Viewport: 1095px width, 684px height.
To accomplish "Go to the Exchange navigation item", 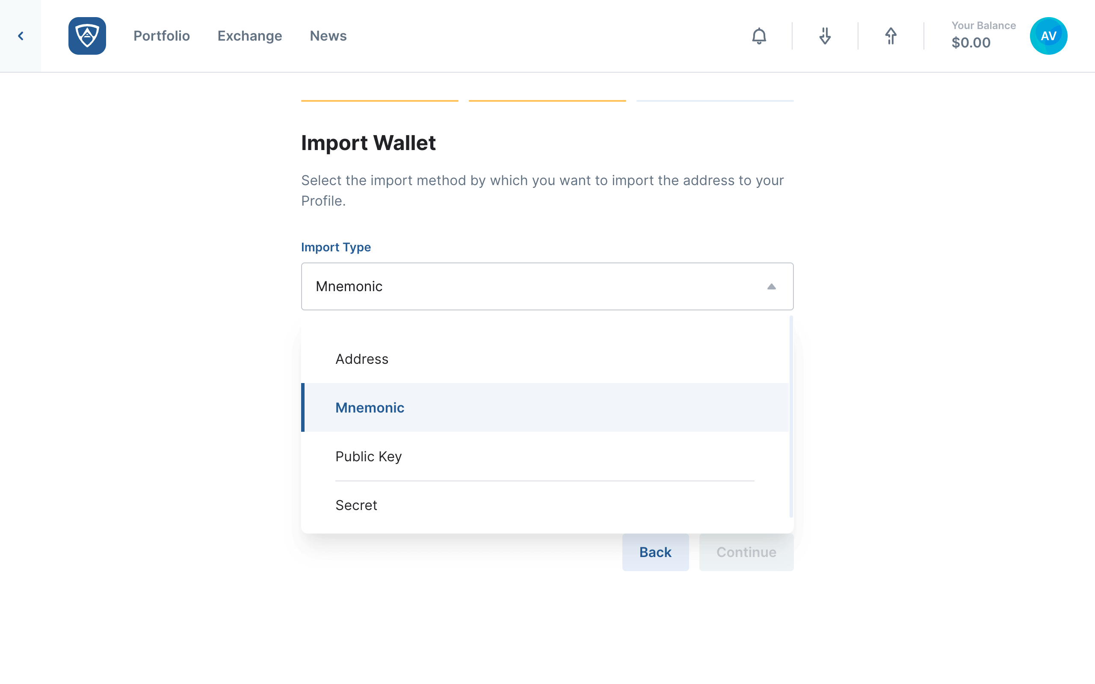I will pyautogui.click(x=250, y=36).
